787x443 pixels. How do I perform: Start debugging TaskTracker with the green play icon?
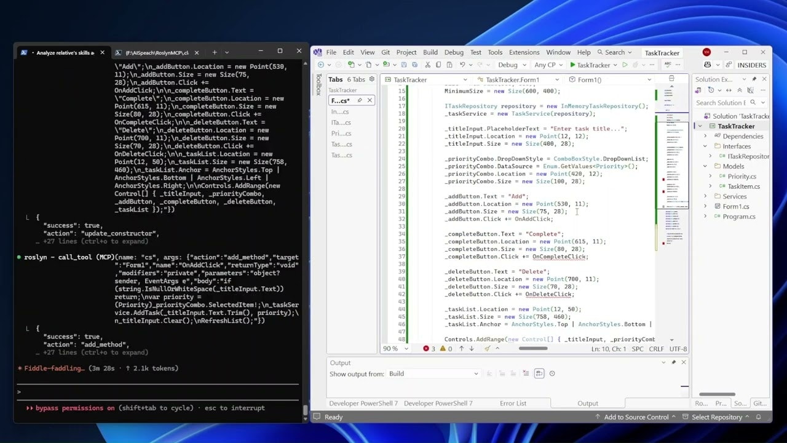coord(572,65)
